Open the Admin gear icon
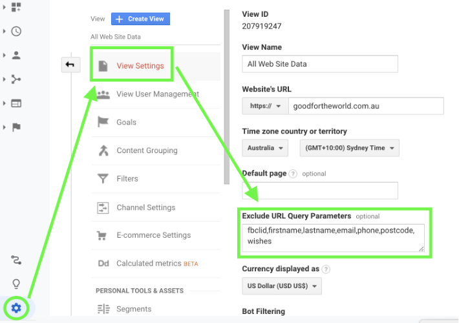459x323 pixels. 16,307
